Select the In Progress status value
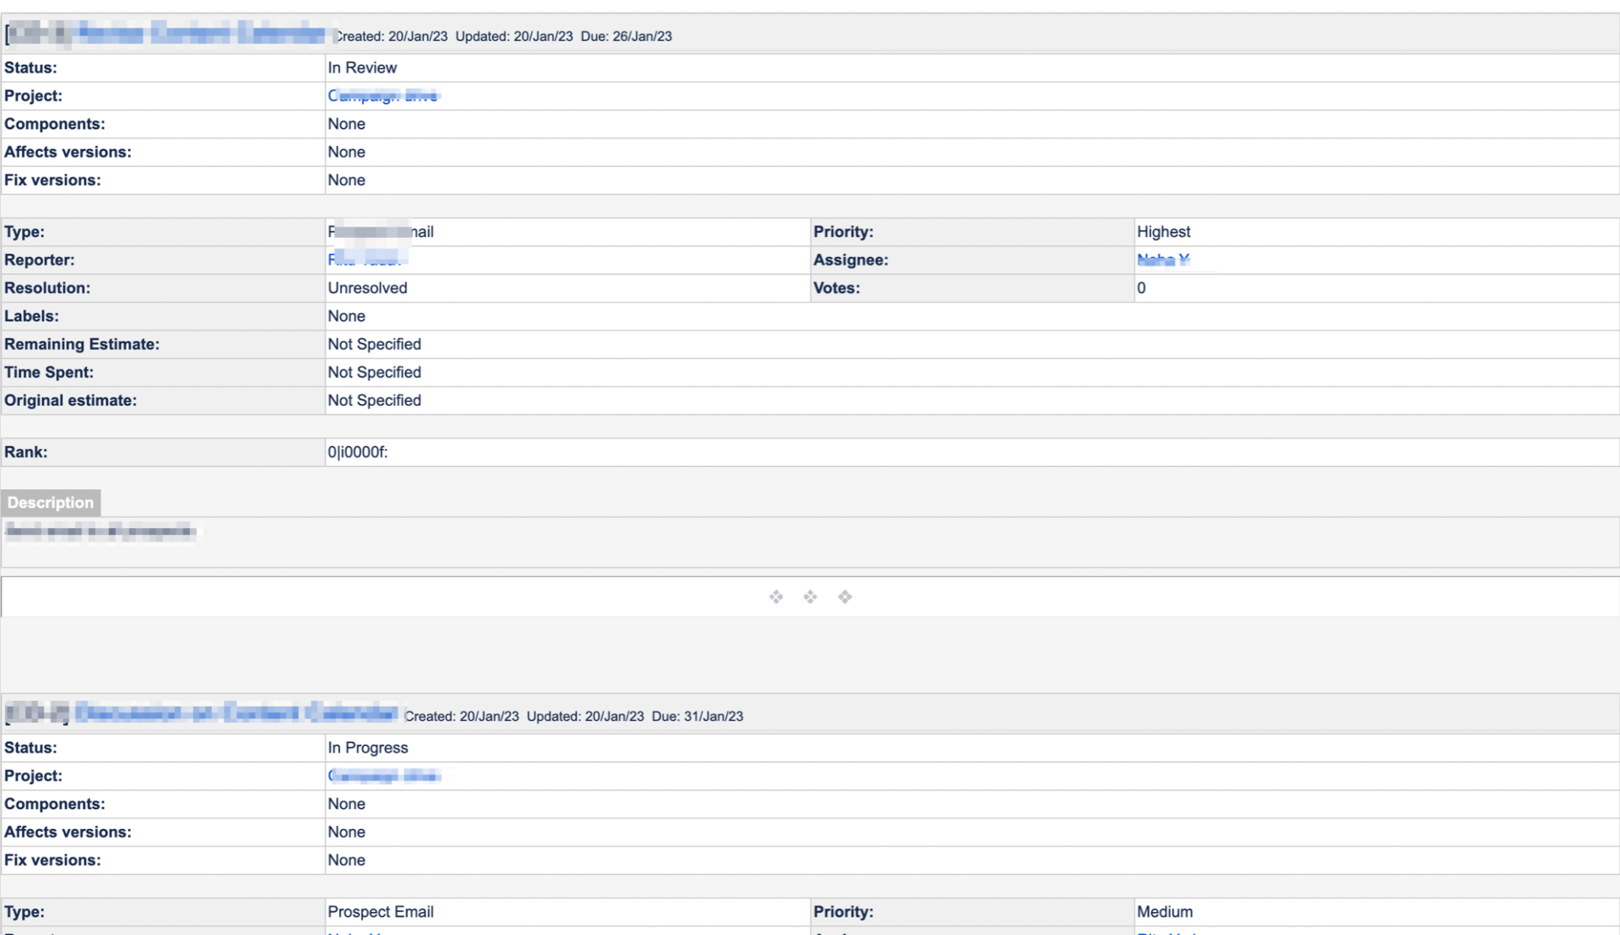Viewport: 1620px width, 935px height. [x=368, y=747]
